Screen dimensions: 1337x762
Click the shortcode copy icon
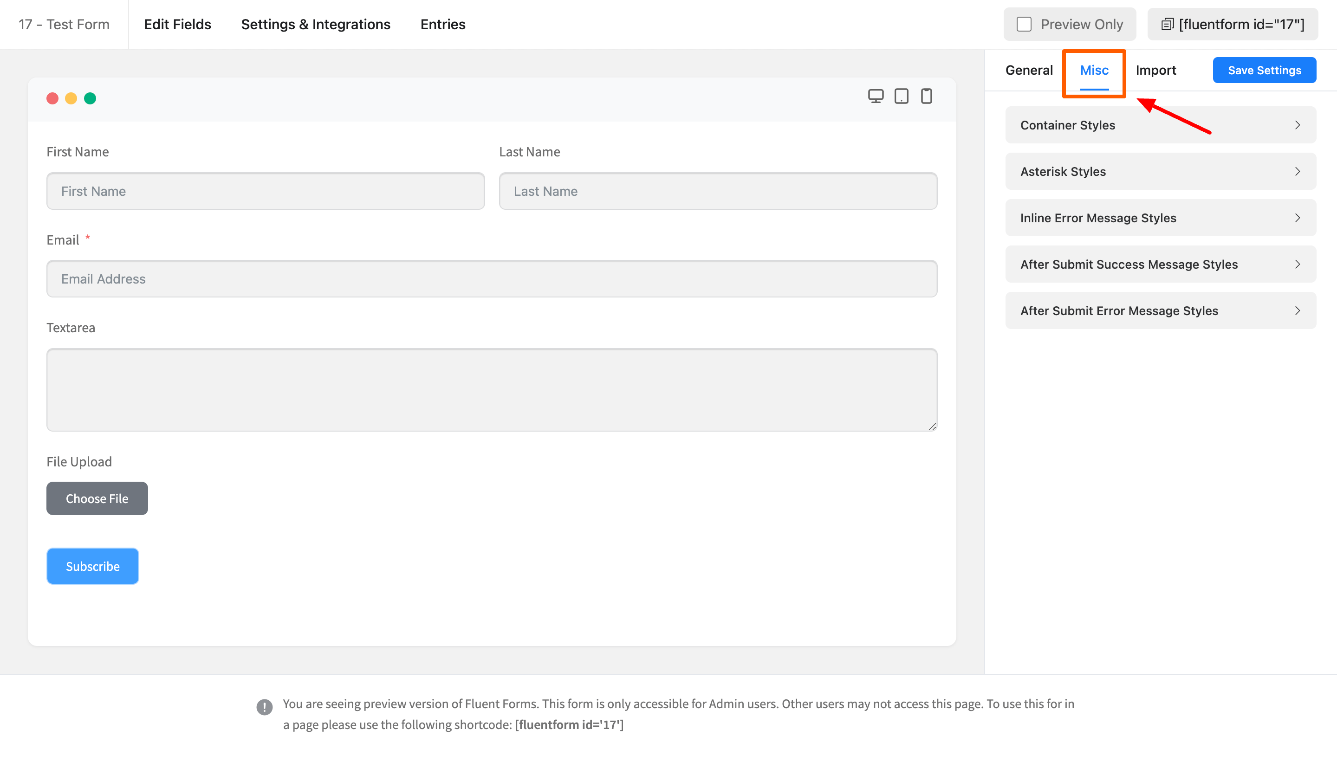(x=1167, y=25)
